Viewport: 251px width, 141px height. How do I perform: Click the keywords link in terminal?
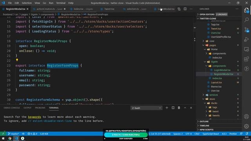pyautogui.click(x=35, y=117)
